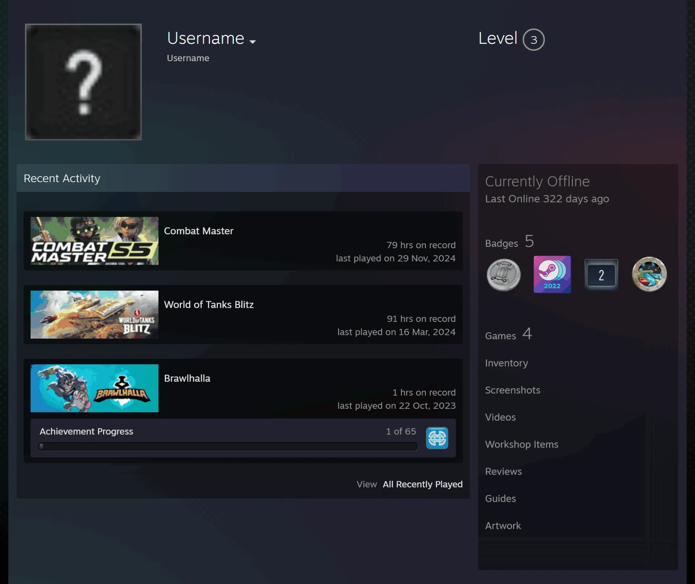The height and width of the screenshot is (584, 695).
Task: Click the Brawlhalla achievement icon
Action: [x=437, y=438]
